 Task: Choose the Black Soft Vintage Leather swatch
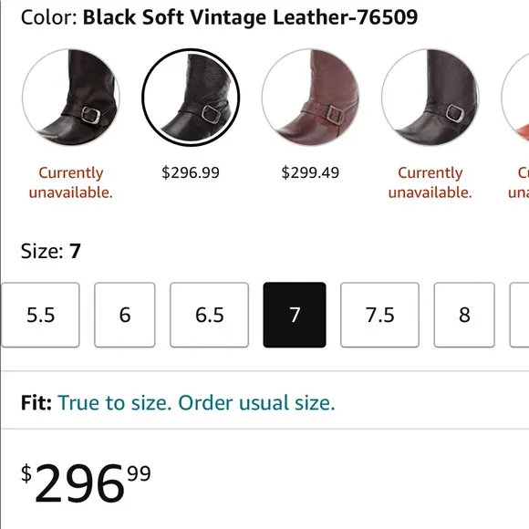pyautogui.click(x=191, y=98)
